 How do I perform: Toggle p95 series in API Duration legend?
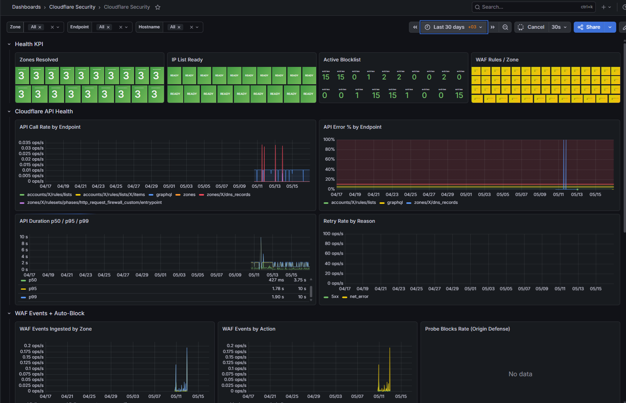click(33, 288)
